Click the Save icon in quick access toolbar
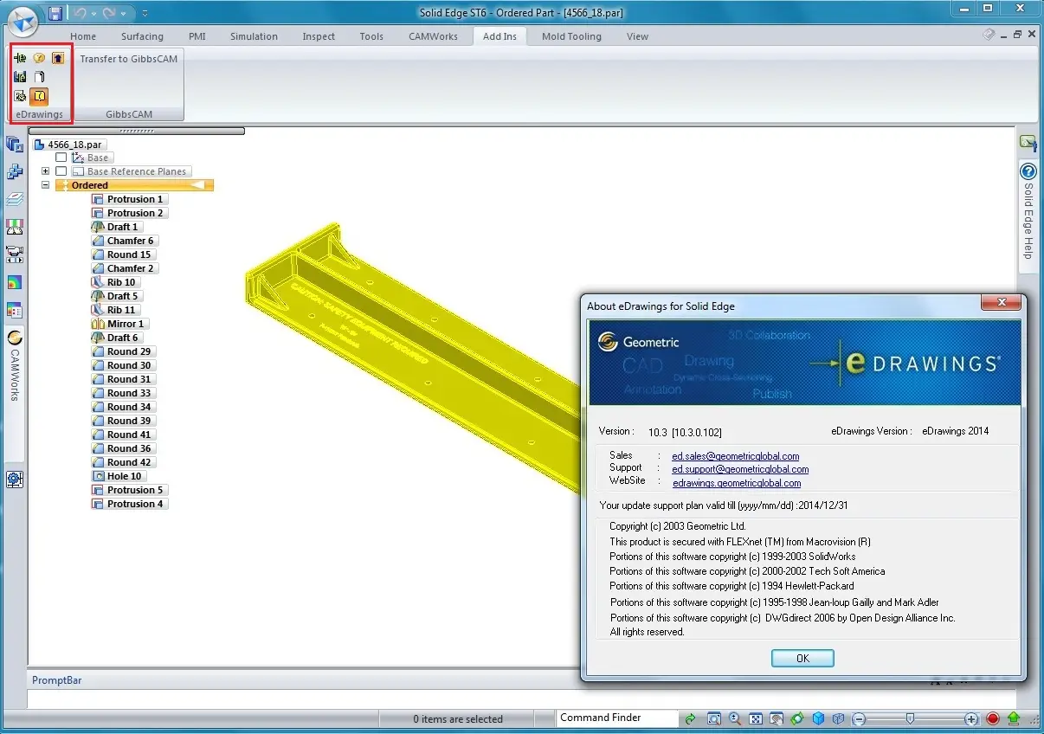The width and height of the screenshot is (1044, 734). click(x=55, y=13)
